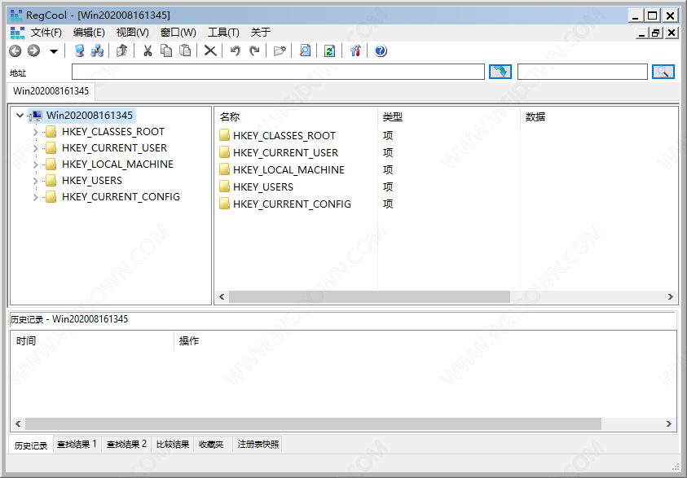Expand HKEY_CURRENT_CONFIG in the tree
Screen dimensions: 687x478
[36, 197]
